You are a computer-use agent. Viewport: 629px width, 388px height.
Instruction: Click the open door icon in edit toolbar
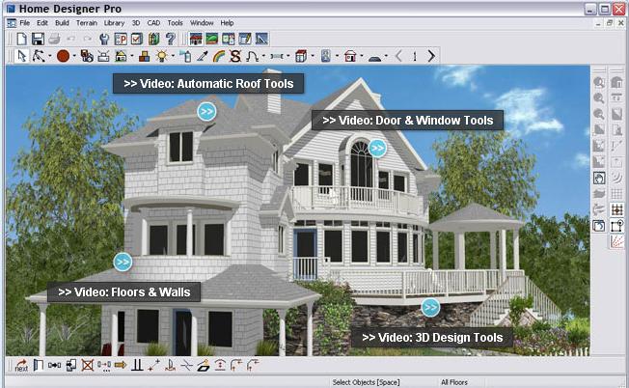coord(39,365)
